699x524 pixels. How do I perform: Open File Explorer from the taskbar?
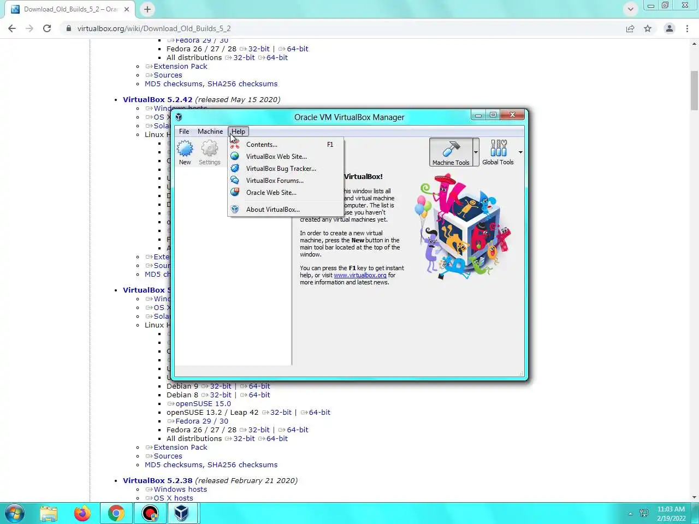coord(49,513)
